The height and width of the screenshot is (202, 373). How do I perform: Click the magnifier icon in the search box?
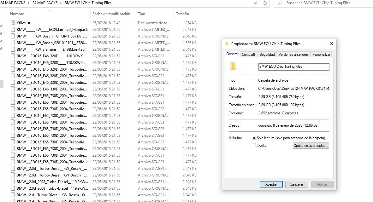pos(281,3)
